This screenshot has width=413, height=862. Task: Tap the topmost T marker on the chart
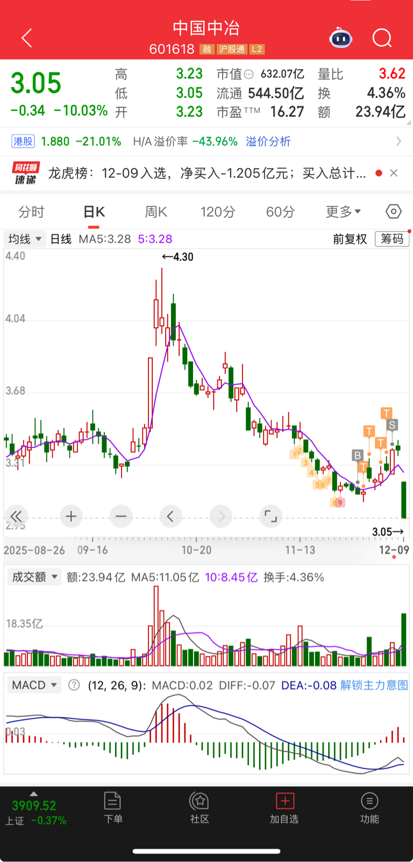click(386, 414)
